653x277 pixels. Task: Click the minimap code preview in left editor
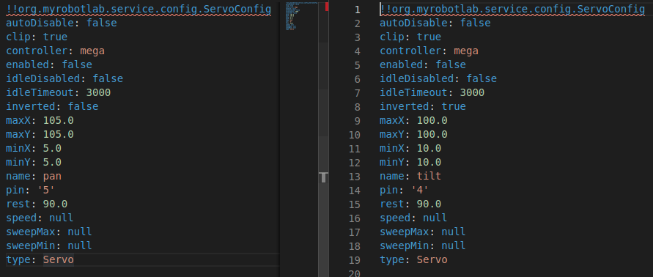300,16
